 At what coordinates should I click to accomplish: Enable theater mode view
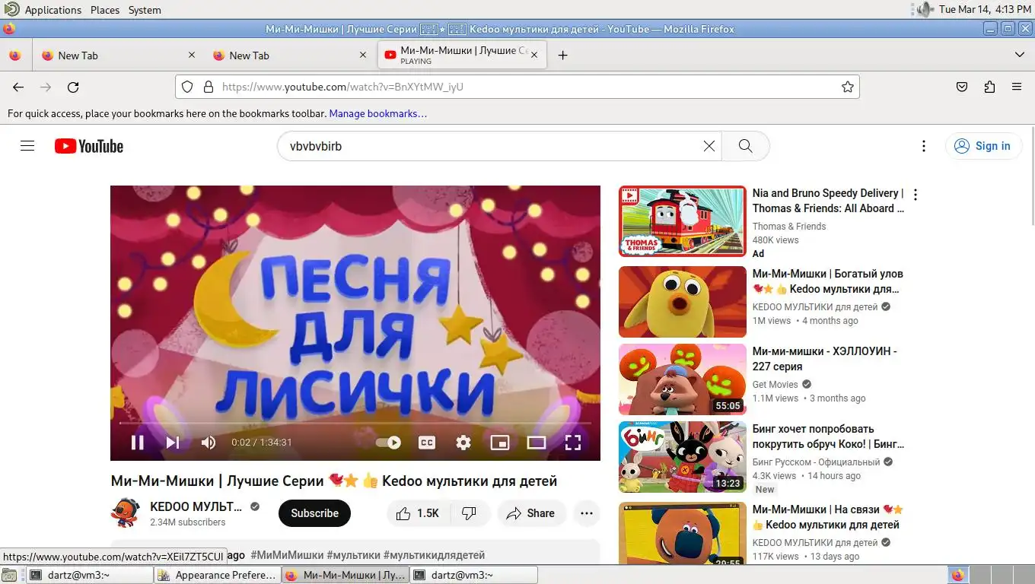coord(537,443)
